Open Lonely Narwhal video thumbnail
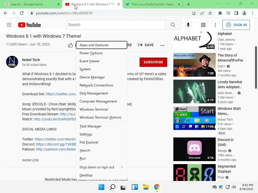 click(x=194, y=91)
